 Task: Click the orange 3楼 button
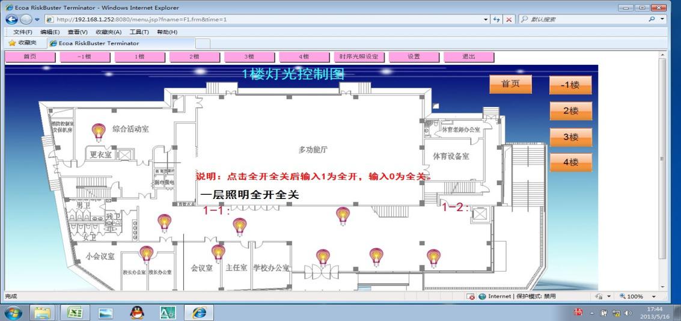570,137
